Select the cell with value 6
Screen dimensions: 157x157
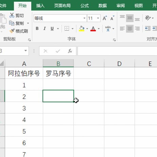[x=24, y=142]
